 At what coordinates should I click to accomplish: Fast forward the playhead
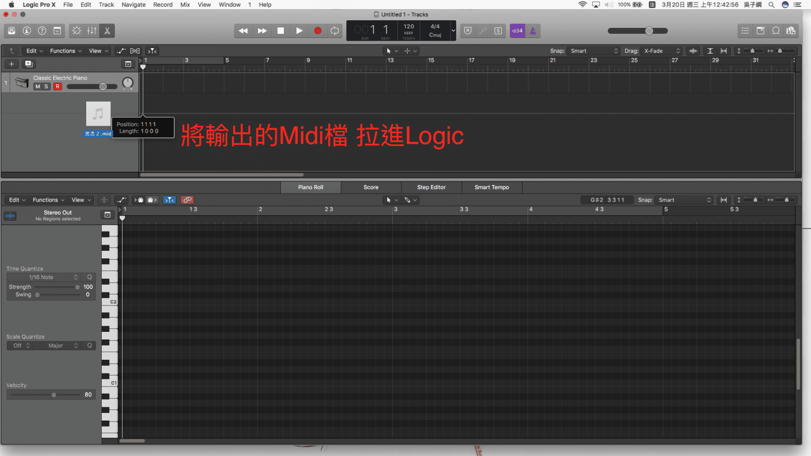point(262,31)
